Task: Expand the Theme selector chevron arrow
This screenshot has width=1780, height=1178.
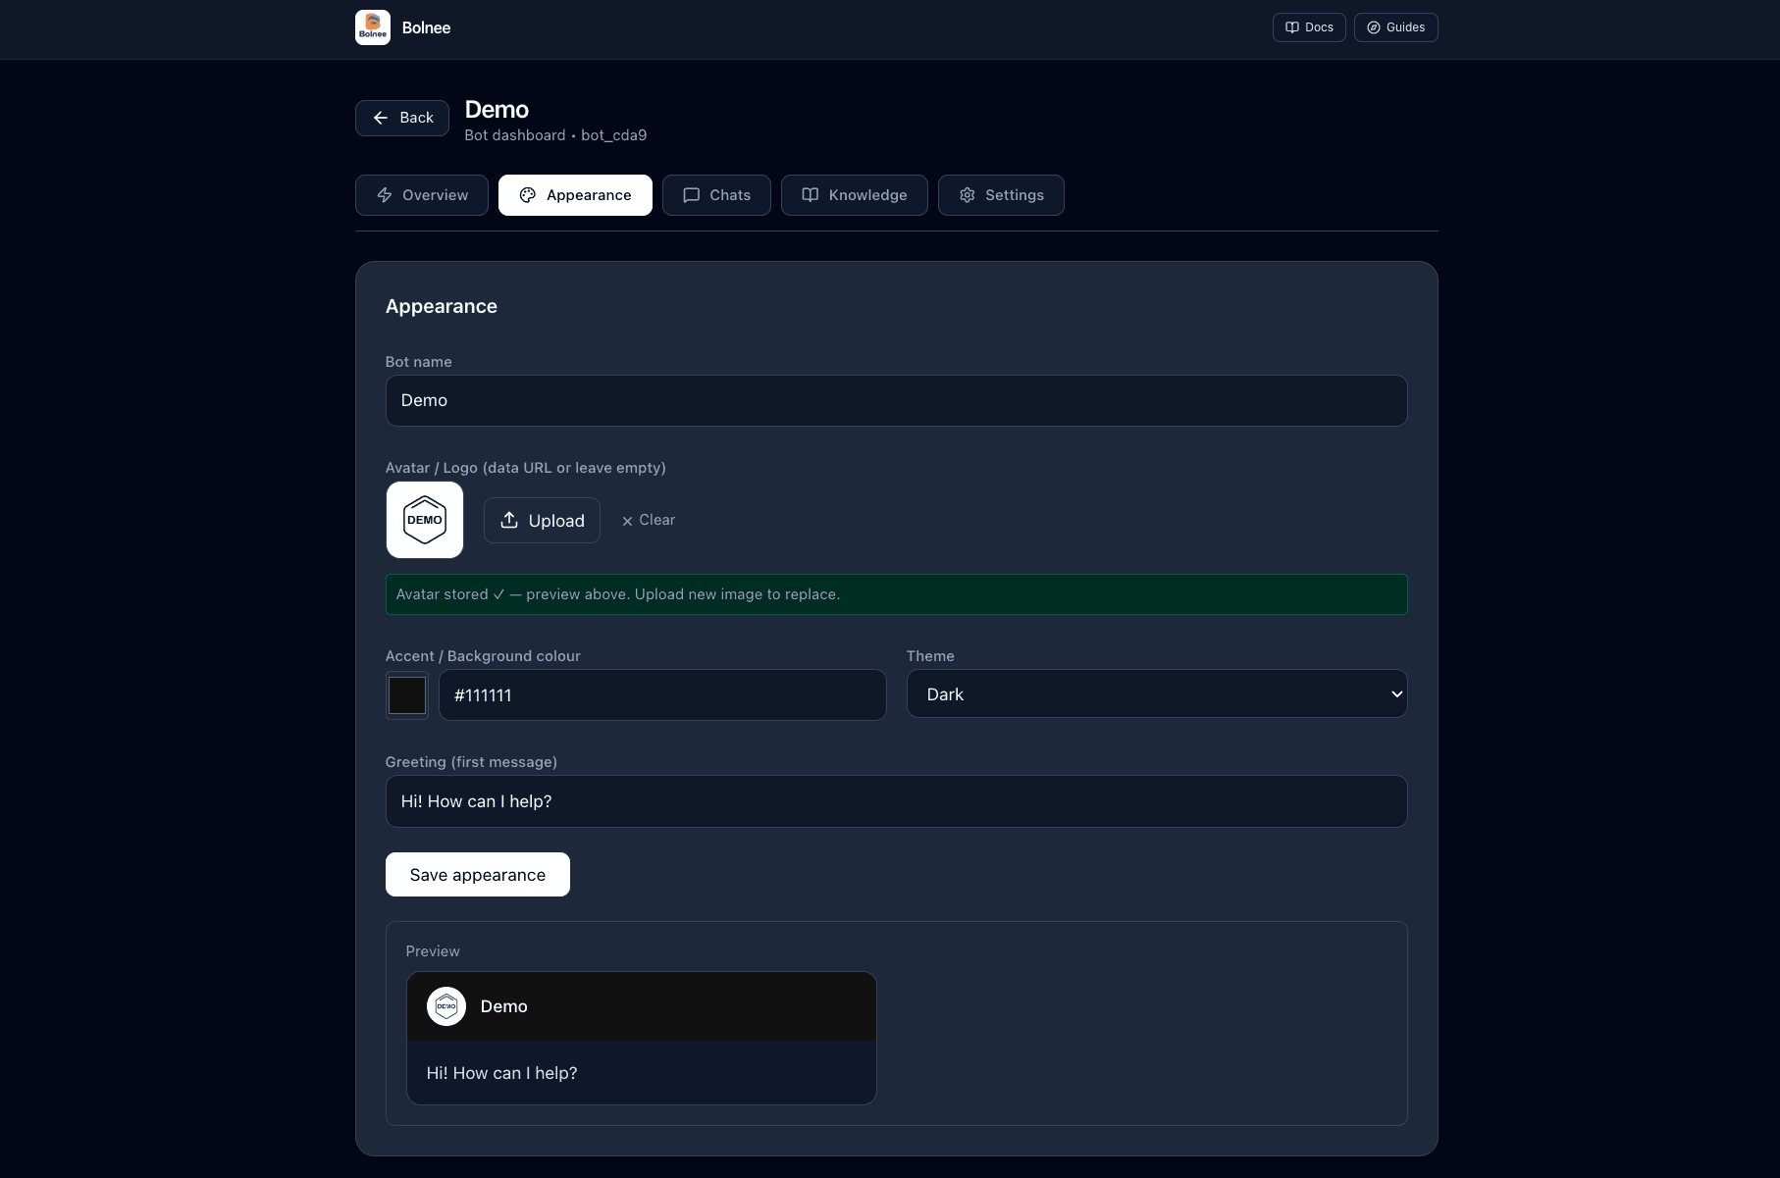Action: (1396, 694)
